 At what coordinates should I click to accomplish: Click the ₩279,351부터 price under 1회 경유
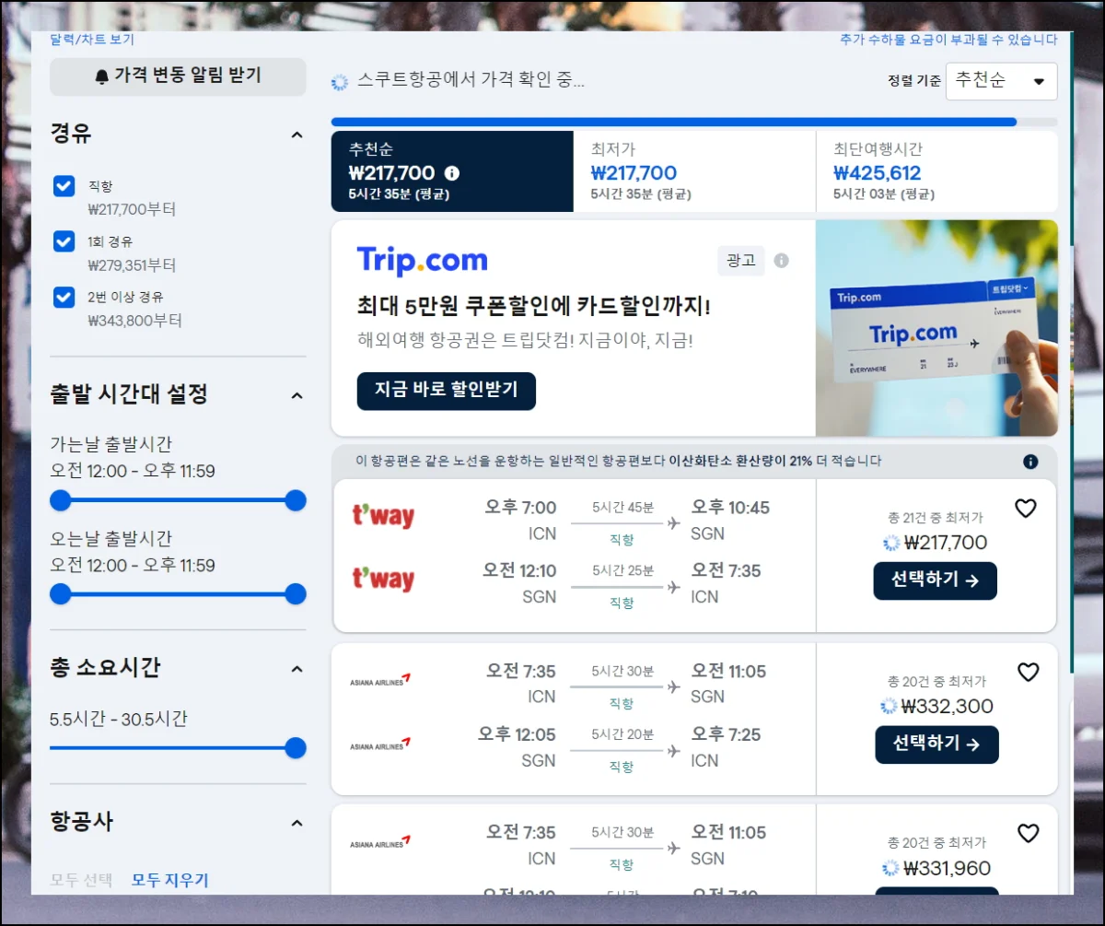(x=132, y=265)
